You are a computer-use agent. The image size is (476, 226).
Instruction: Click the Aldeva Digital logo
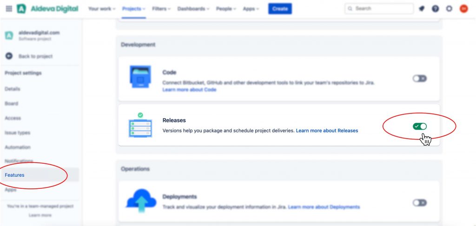tap(48, 9)
